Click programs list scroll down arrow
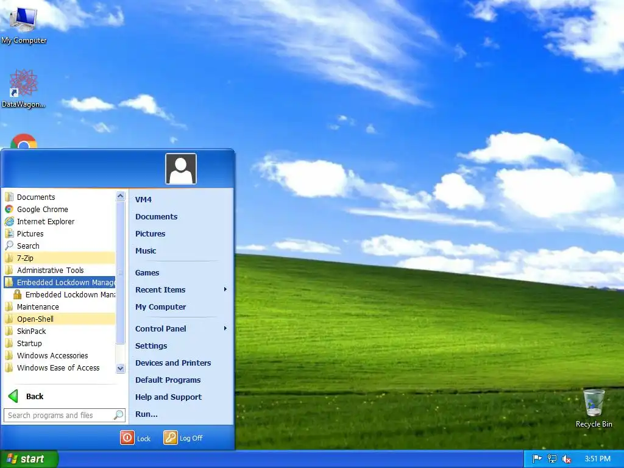 [x=121, y=369]
